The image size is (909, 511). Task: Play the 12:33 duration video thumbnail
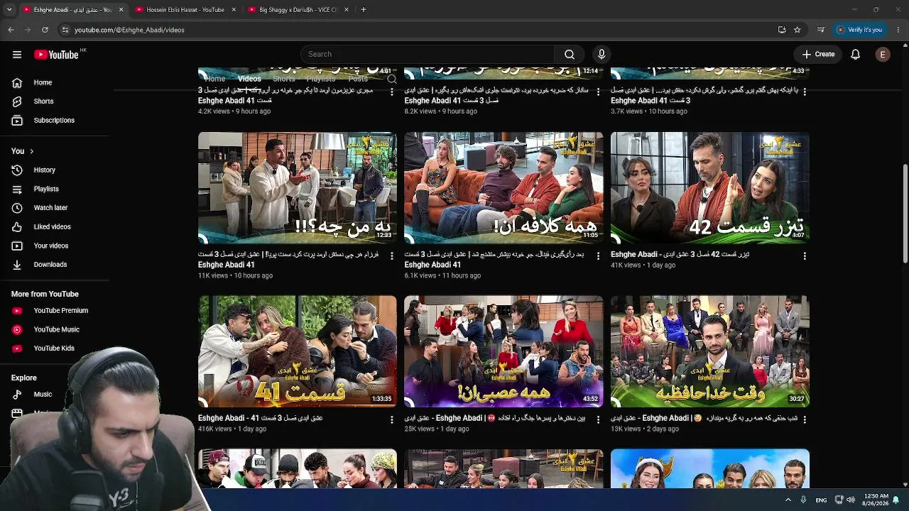(298, 188)
